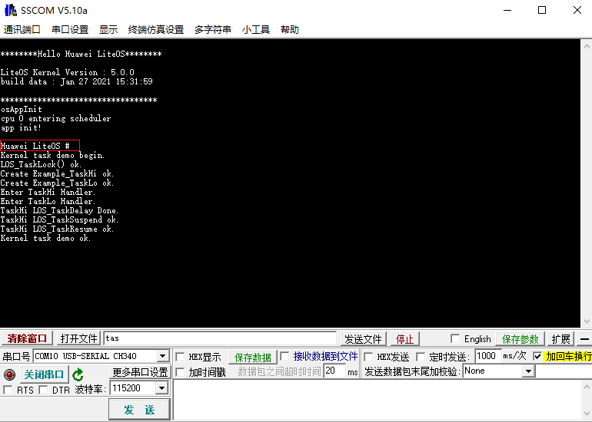Toggle the DTR checkbox
This screenshot has height=422, width=592.
coord(43,390)
